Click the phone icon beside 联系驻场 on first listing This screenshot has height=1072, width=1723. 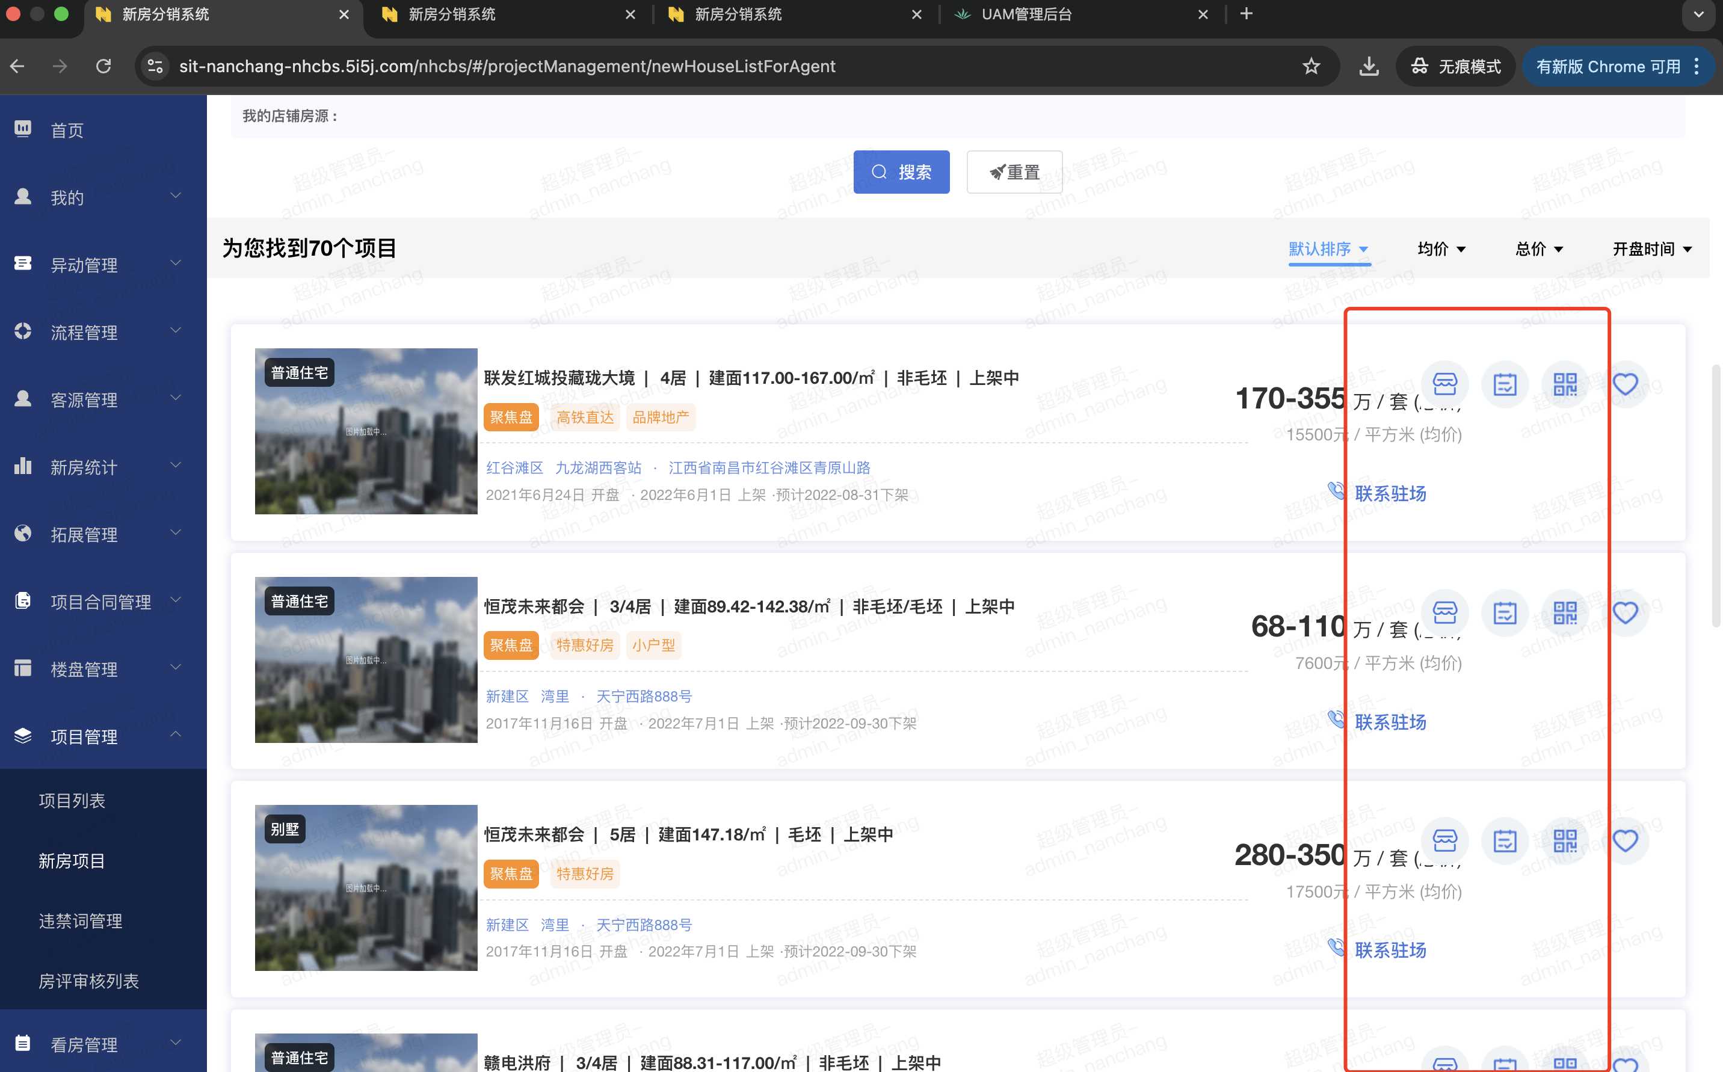1336,490
